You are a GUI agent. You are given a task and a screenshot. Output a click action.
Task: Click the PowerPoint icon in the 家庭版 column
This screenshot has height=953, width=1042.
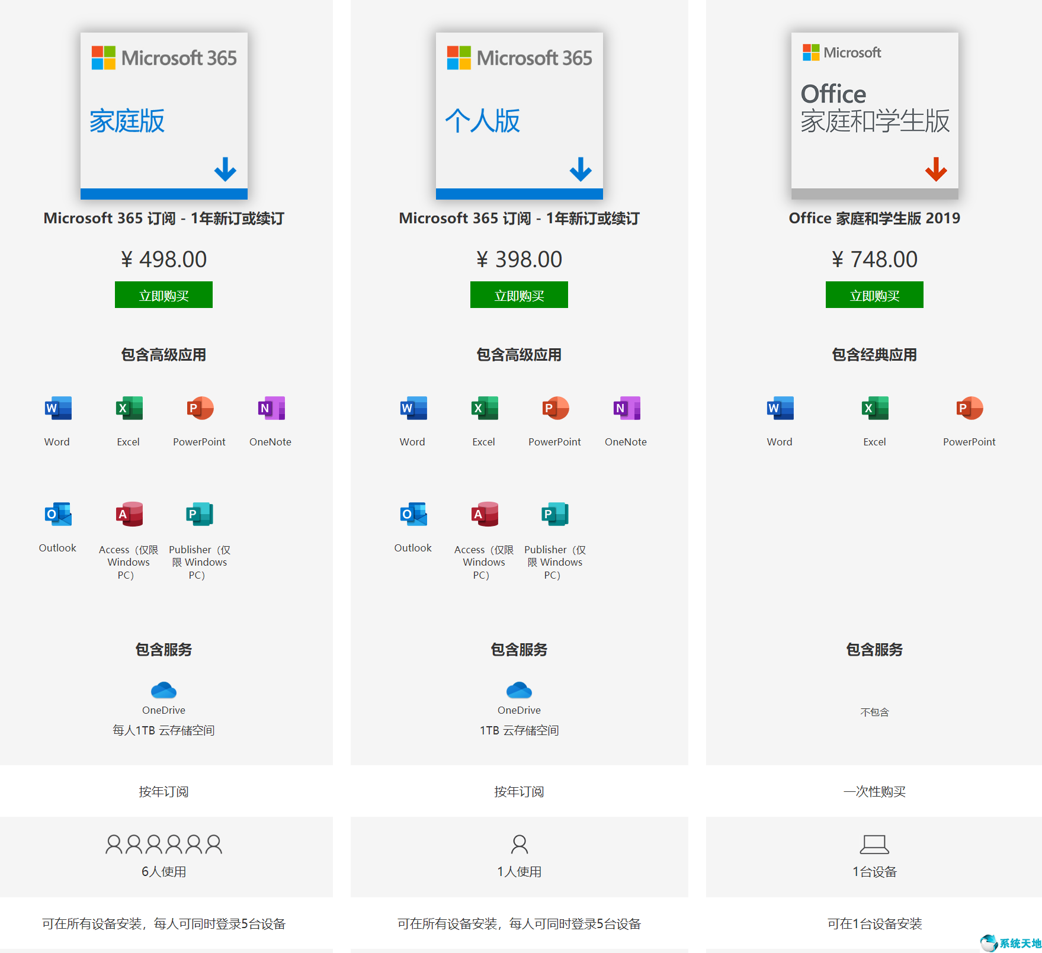coord(200,408)
